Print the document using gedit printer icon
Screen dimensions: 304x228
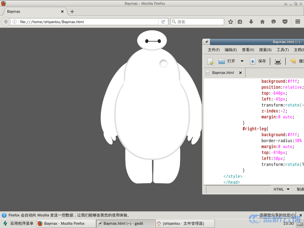click(278, 61)
